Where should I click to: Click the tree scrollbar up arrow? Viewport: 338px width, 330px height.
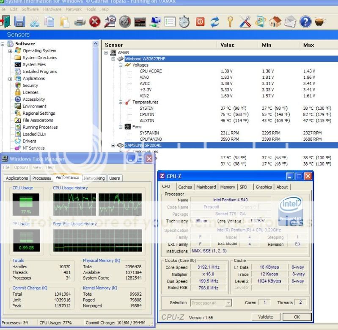pos(96,44)
